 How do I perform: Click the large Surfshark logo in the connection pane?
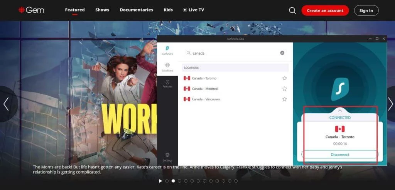[340, 89]
